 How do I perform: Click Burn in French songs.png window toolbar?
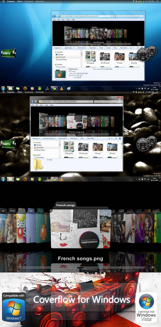click(82, 138)
